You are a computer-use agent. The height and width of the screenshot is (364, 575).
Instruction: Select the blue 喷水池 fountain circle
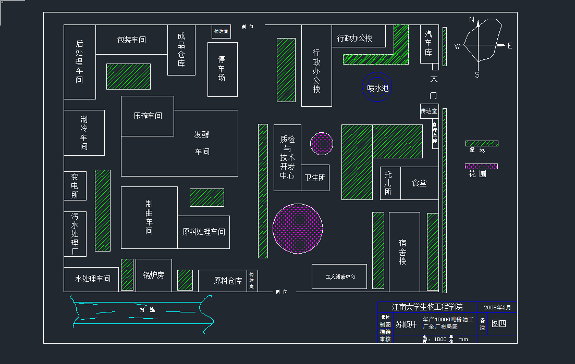pos(377,89)
